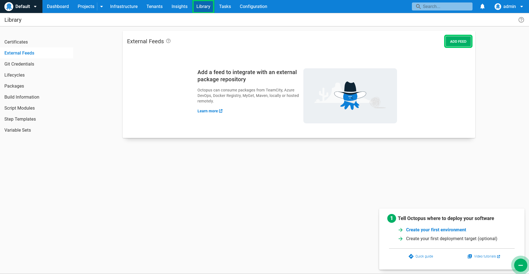The width and height of the screenshot is (529, 274).
Task: Click the External Feeds heading text
Action: click(145, 41)
